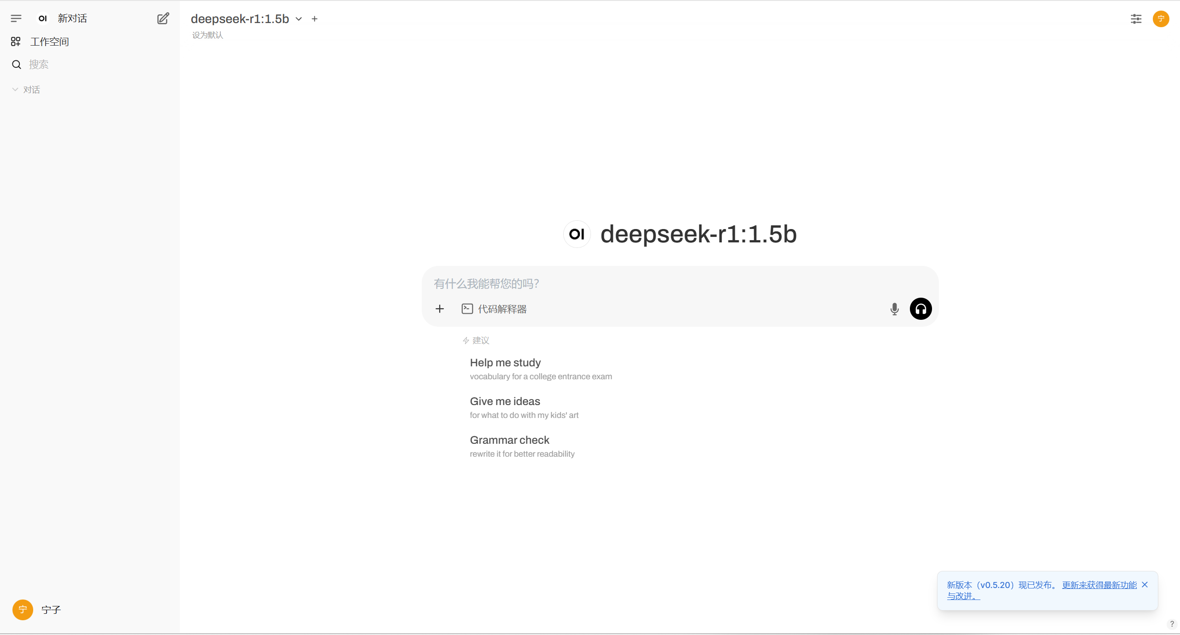The width and height of the screenshot is (1180, 635).
Task: Open the workspace grid icon
Action: [16, 41]
